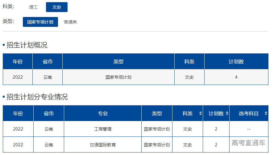Image resolution: width=274 pixels, height=155 pixels.
Task: Click the overview plan count value 4
Action: pos(236,77)
